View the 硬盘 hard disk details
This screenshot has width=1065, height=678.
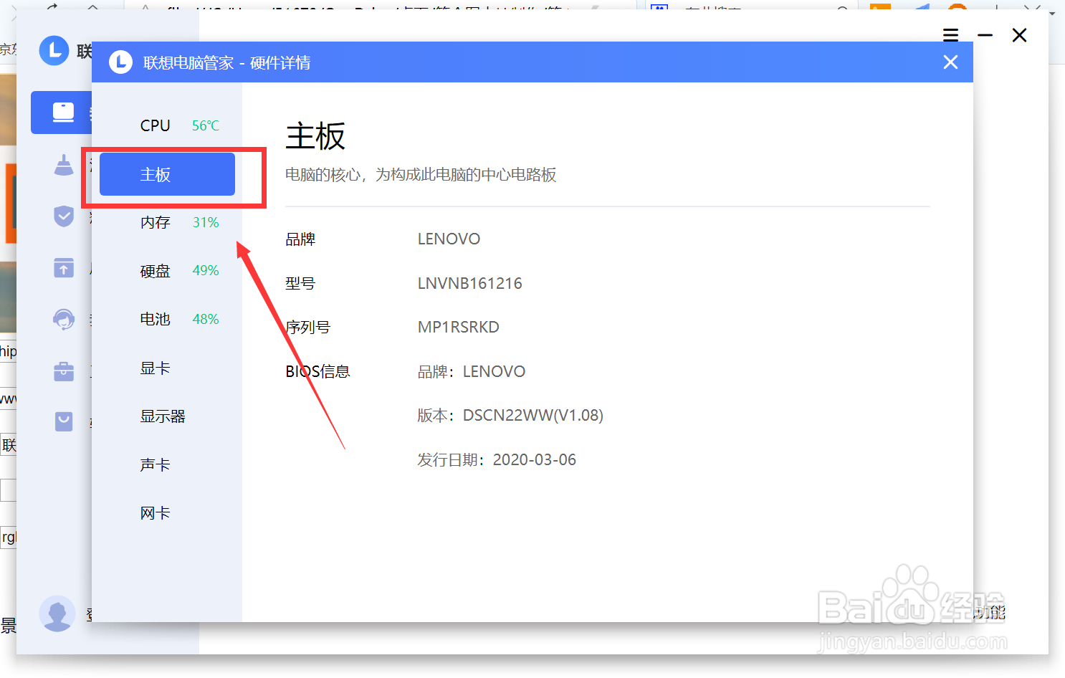point(155,270)
